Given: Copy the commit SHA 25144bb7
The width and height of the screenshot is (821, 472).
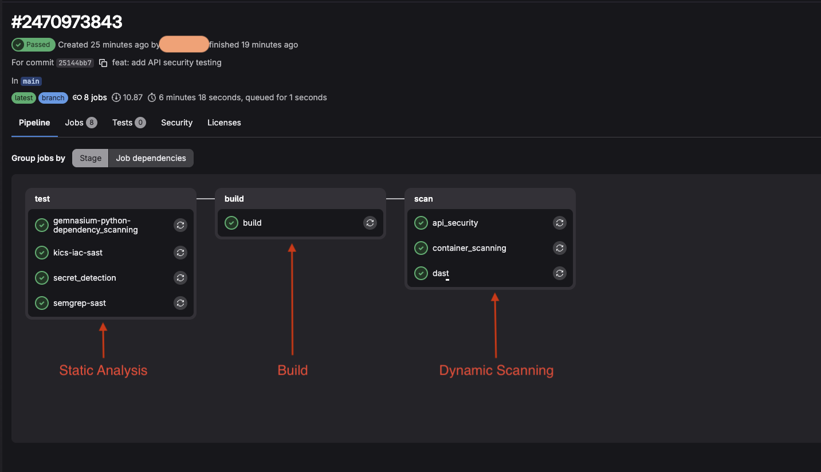Looking at the screenshot, I should click(x=103, y=62).
